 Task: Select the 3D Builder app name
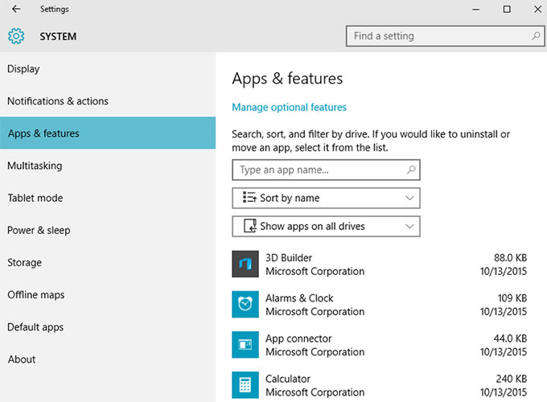(x=289, y=257)
